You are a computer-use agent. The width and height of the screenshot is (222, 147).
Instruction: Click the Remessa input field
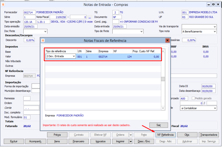click(x=27, y=99)
